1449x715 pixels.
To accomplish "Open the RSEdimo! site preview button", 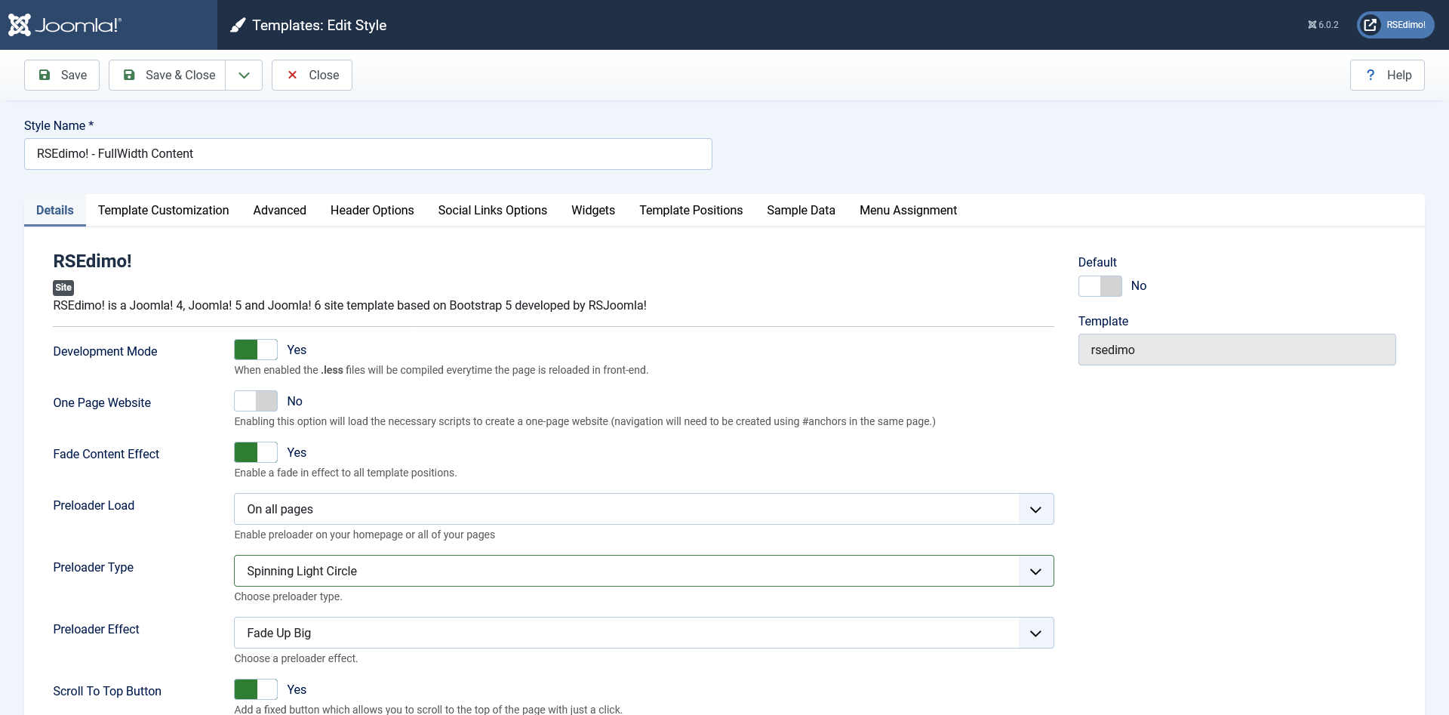I will point(1395,25).
